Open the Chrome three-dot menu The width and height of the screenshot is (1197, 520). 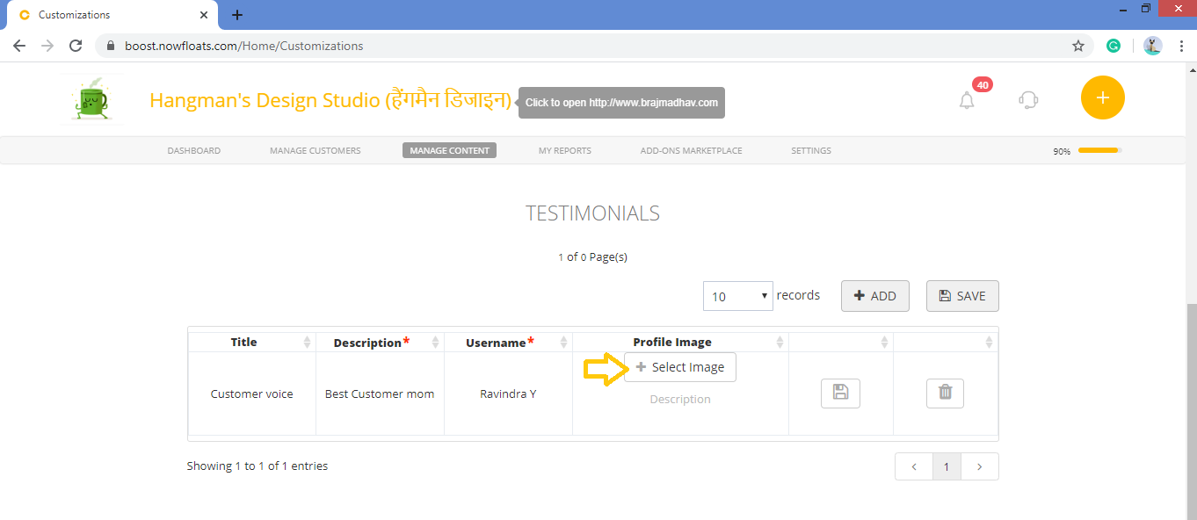click(1181, 46)
